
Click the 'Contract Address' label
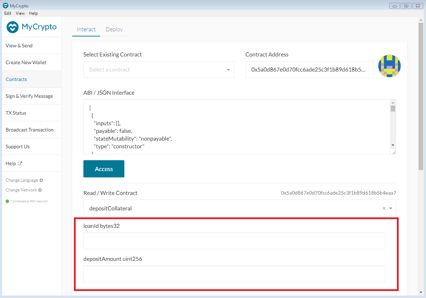(267, 55)
